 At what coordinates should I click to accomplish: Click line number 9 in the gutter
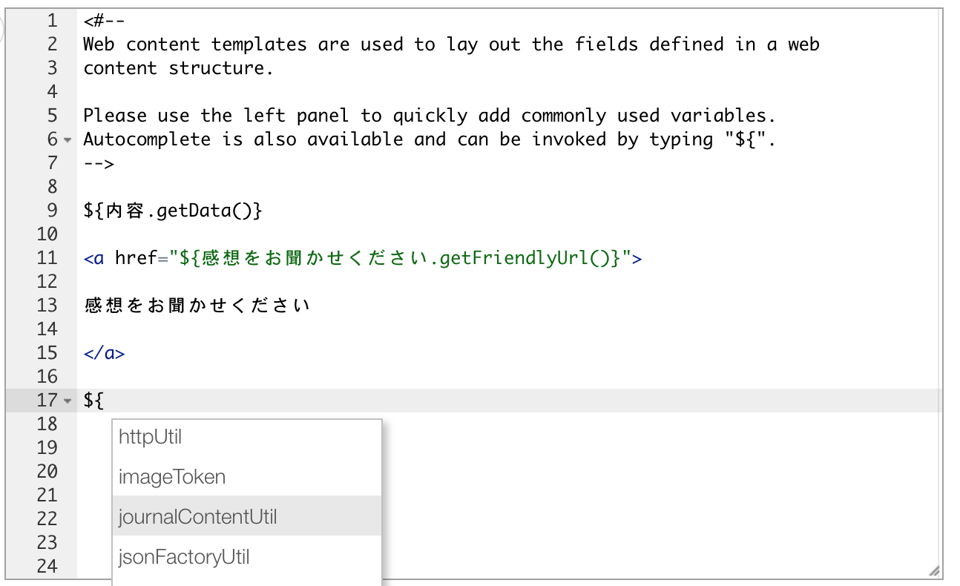pyautogui.click(x=51, y=211)
